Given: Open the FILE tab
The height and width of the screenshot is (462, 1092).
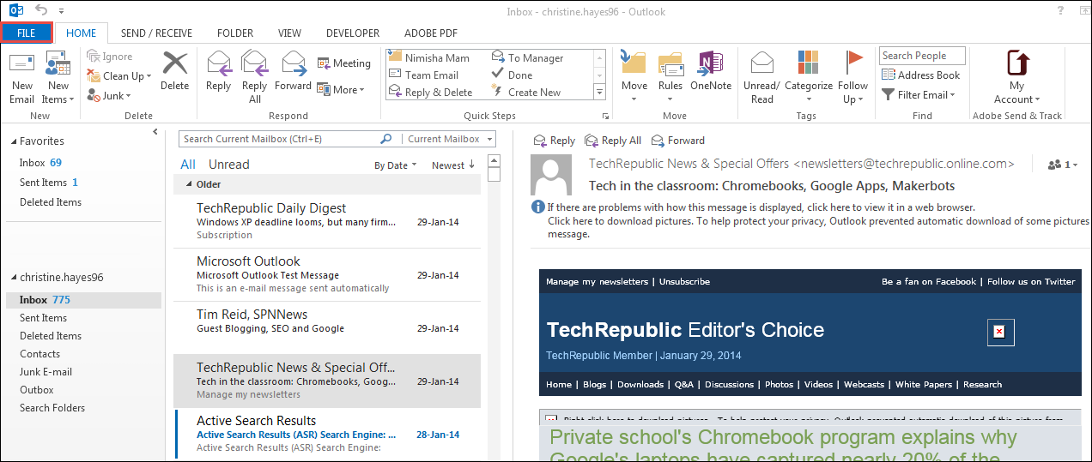Looking at the screenshot, I should click(x=27, y=33).
